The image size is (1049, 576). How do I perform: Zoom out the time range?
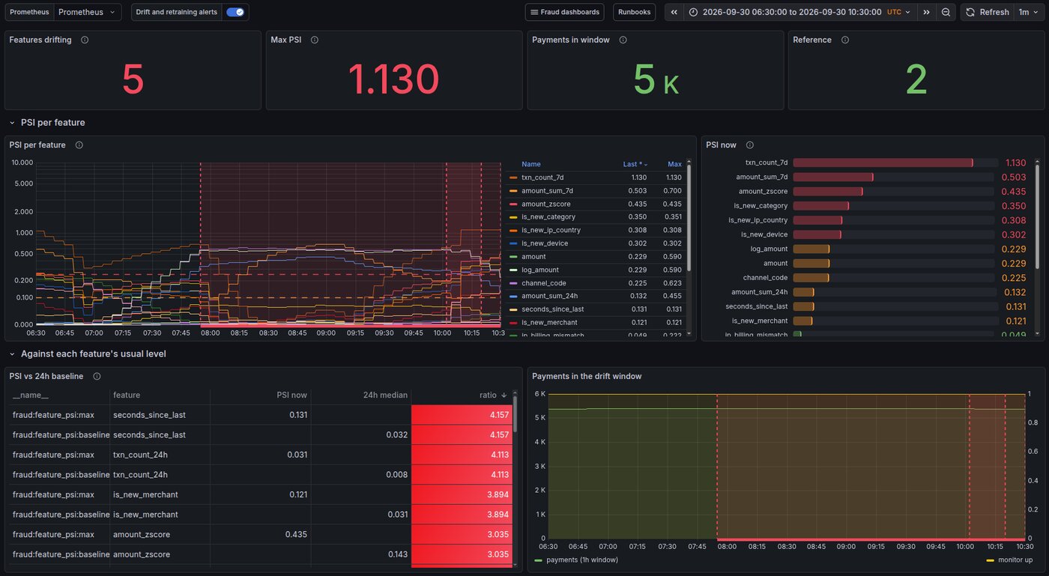(x=946, y=12)
